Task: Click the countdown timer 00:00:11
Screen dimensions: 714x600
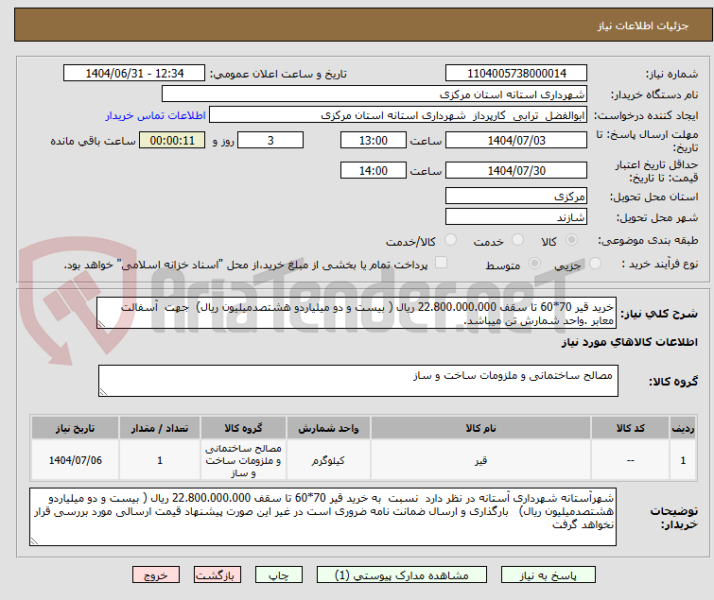Action: (x=172, y=140)
